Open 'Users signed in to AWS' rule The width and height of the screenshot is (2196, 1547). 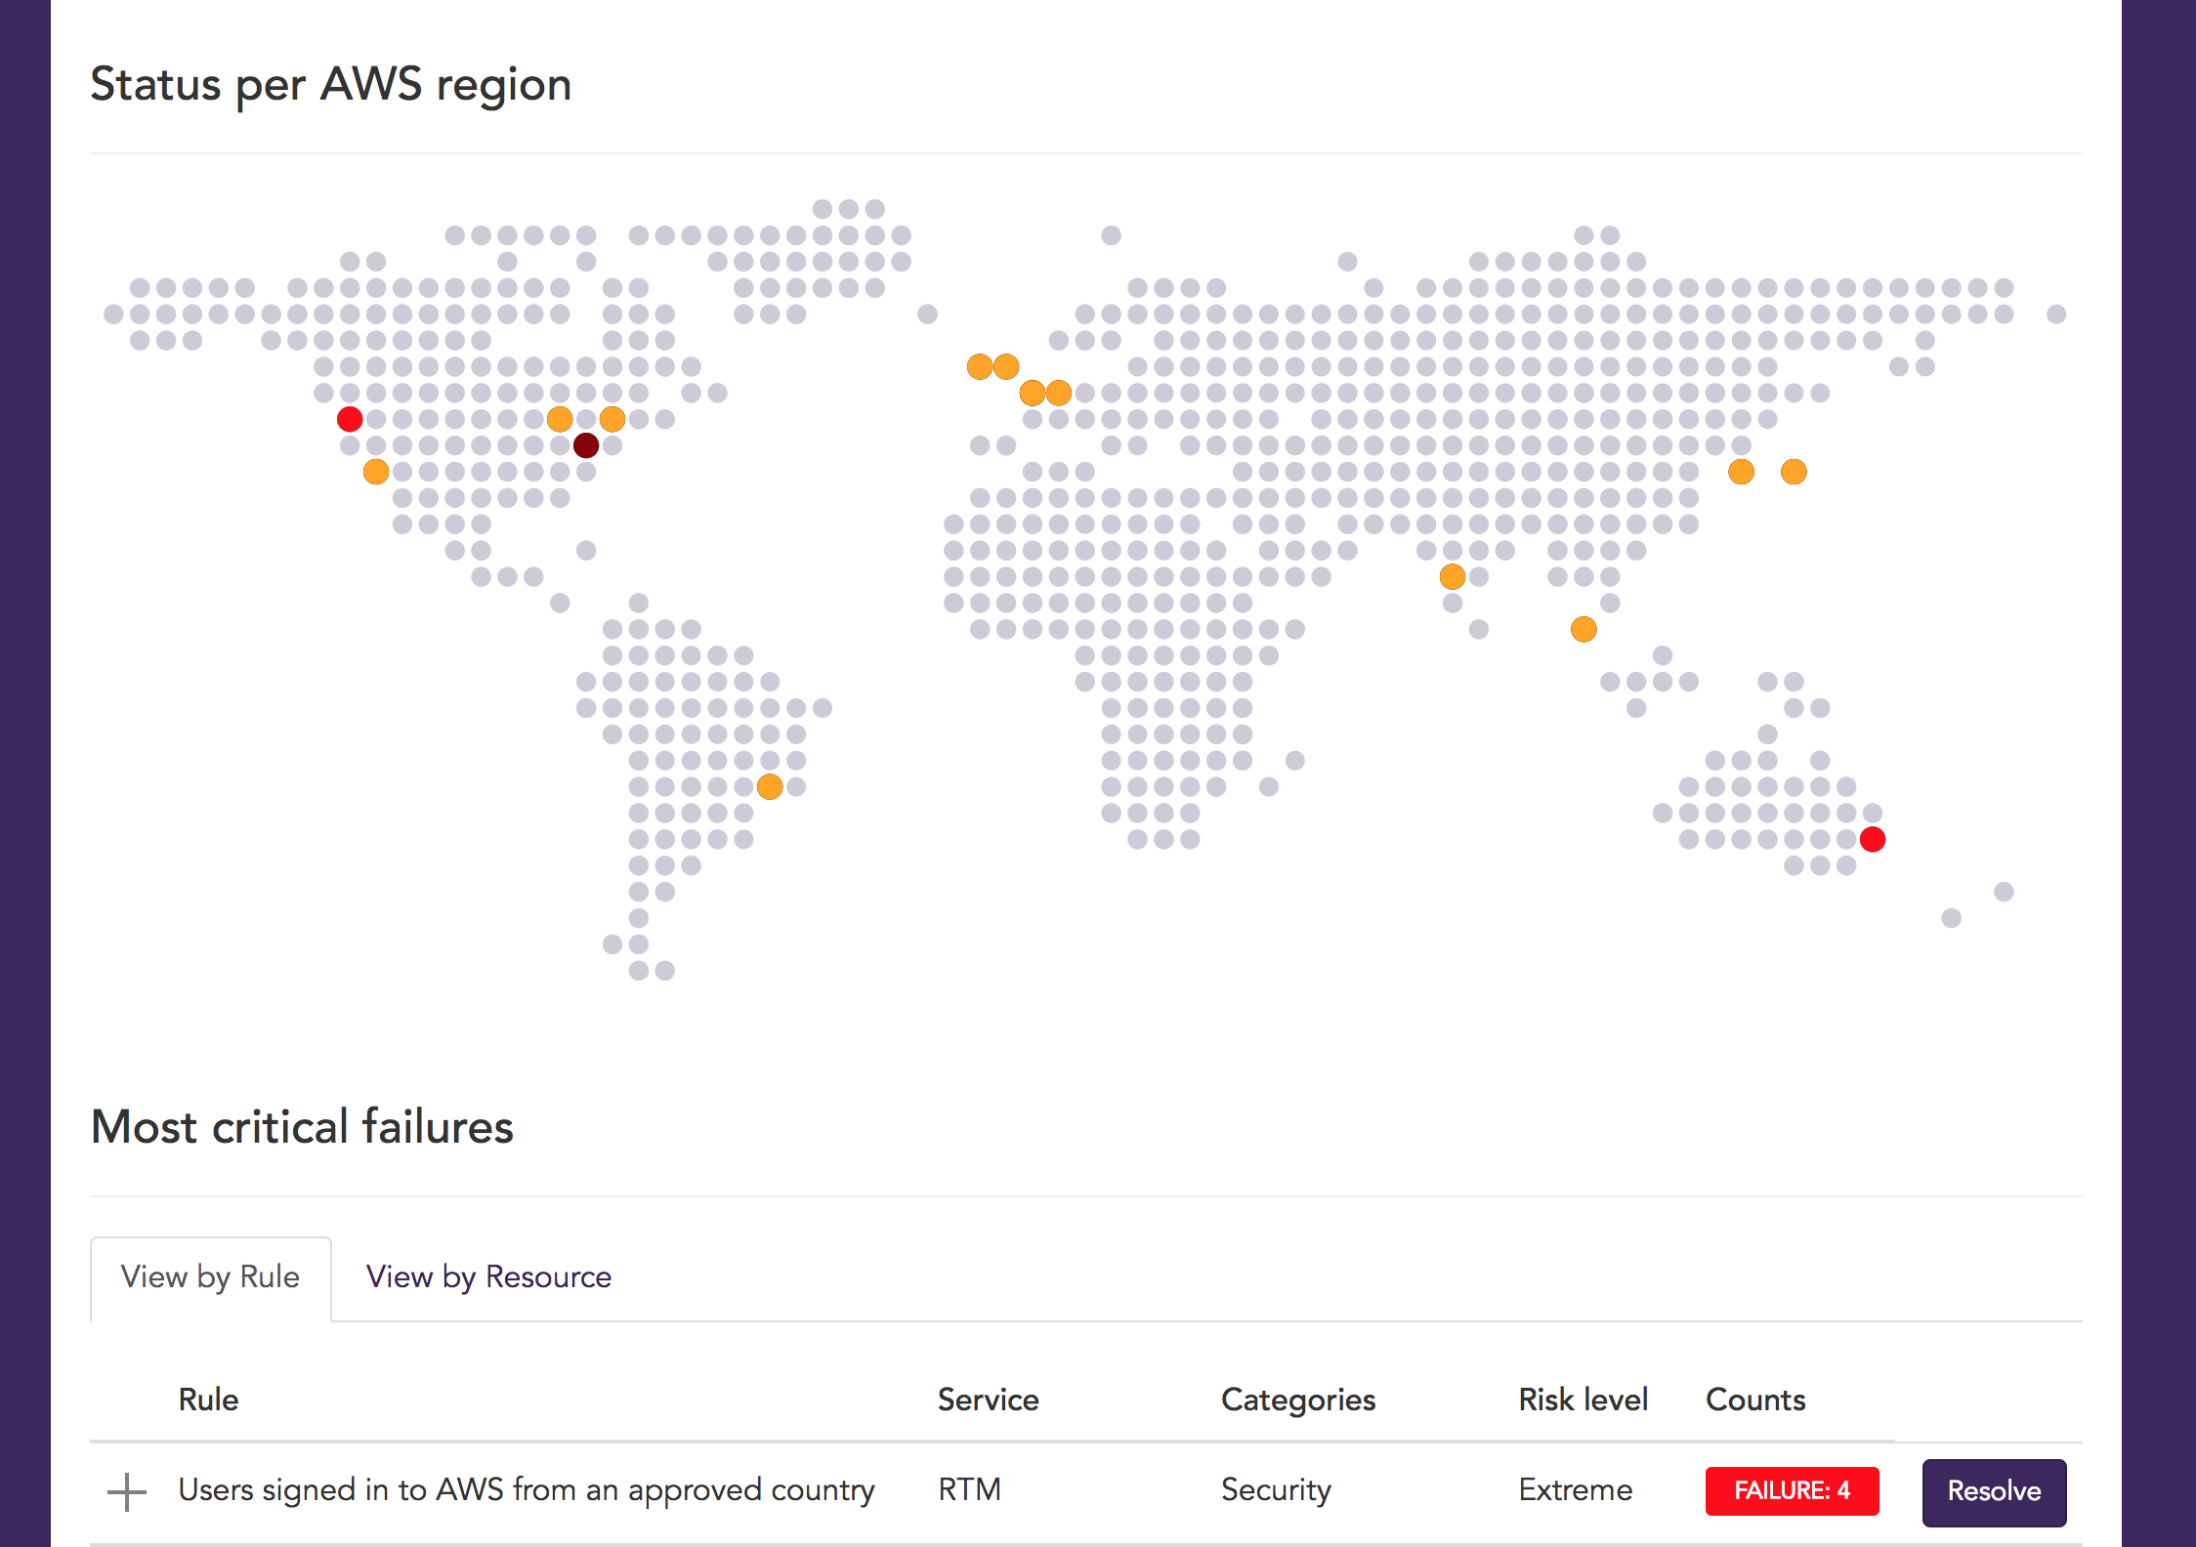[x=526, y=1490]
